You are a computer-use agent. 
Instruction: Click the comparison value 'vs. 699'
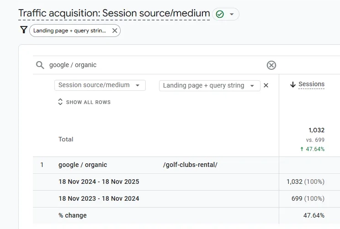pos(315,140)
